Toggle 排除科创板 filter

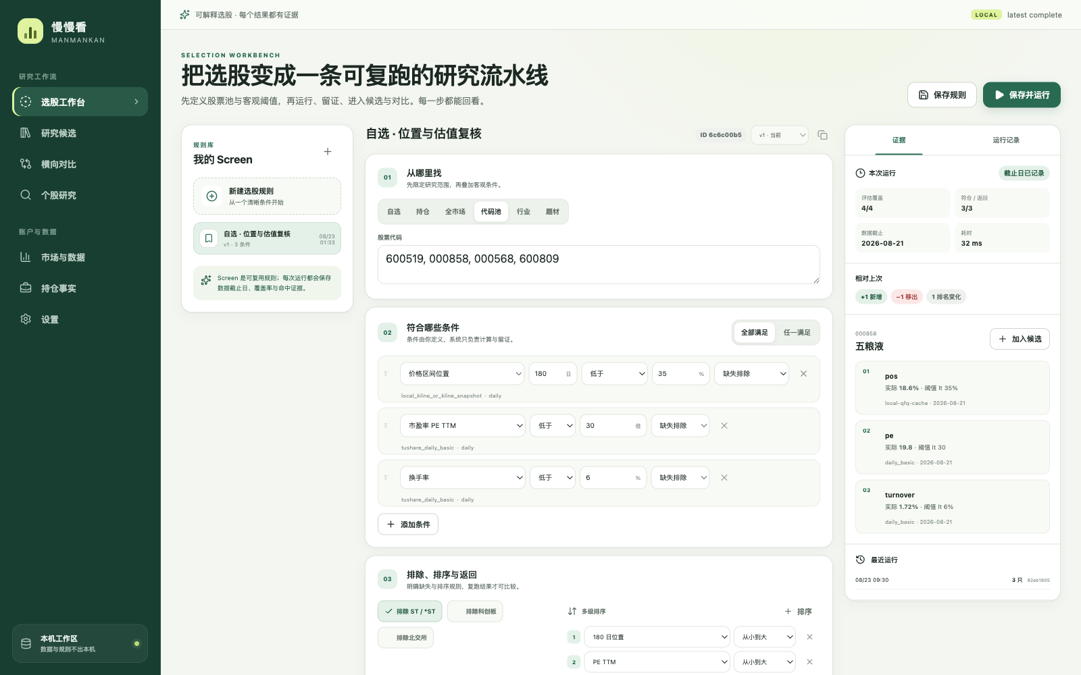(475, 612)
